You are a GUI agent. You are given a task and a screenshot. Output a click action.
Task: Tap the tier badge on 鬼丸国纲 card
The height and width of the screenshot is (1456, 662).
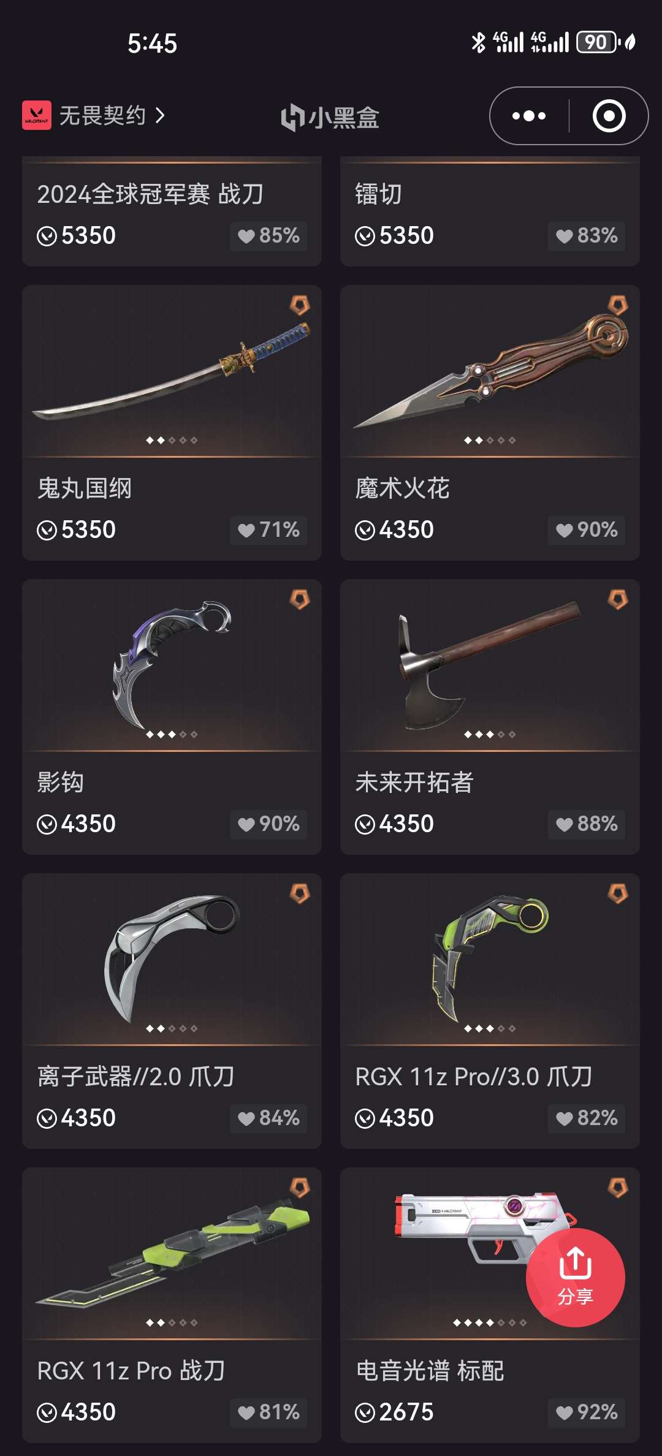(x=300, y=305)
